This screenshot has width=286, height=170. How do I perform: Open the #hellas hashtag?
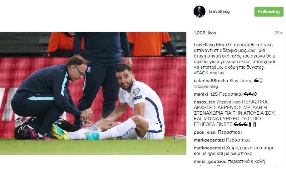(x=217, y=73)
